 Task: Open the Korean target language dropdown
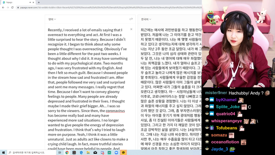point(146,19)
